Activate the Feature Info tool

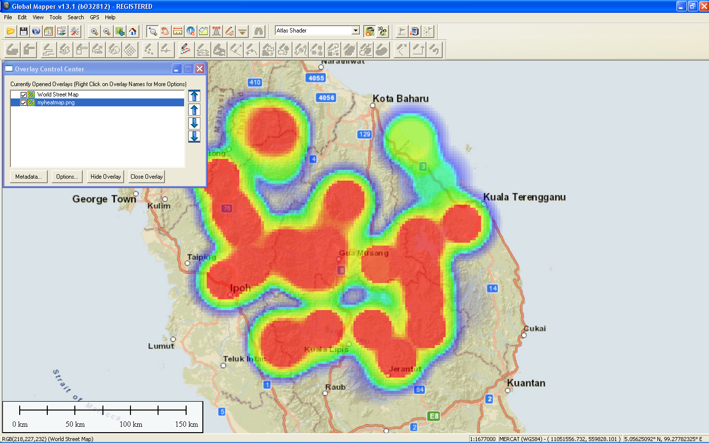pyautogui.click(x=190, y=31)
